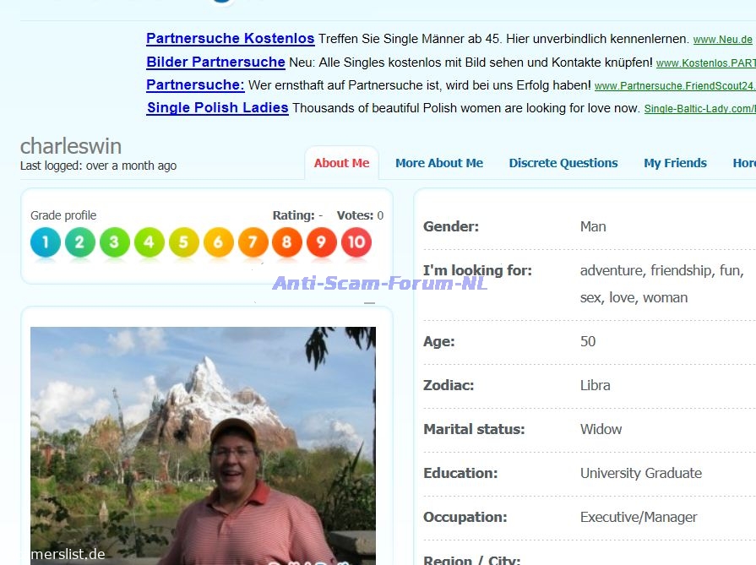Open the Partnersuche Kostenlos ad link
756x565 pixels.
pos(231,38)
